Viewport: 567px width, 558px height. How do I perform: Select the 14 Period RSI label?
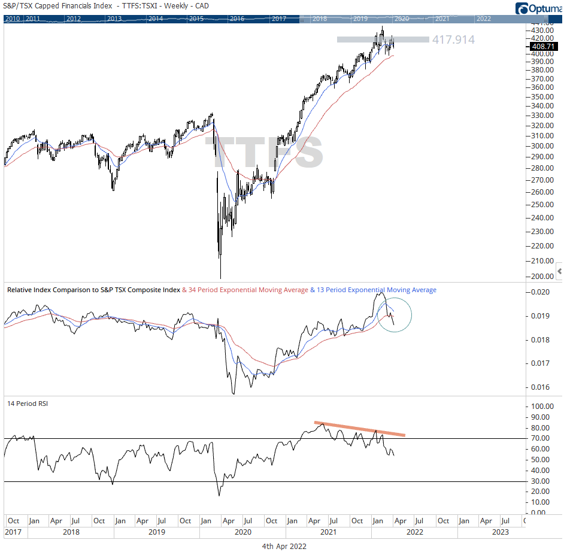click(x=28, y=404)
